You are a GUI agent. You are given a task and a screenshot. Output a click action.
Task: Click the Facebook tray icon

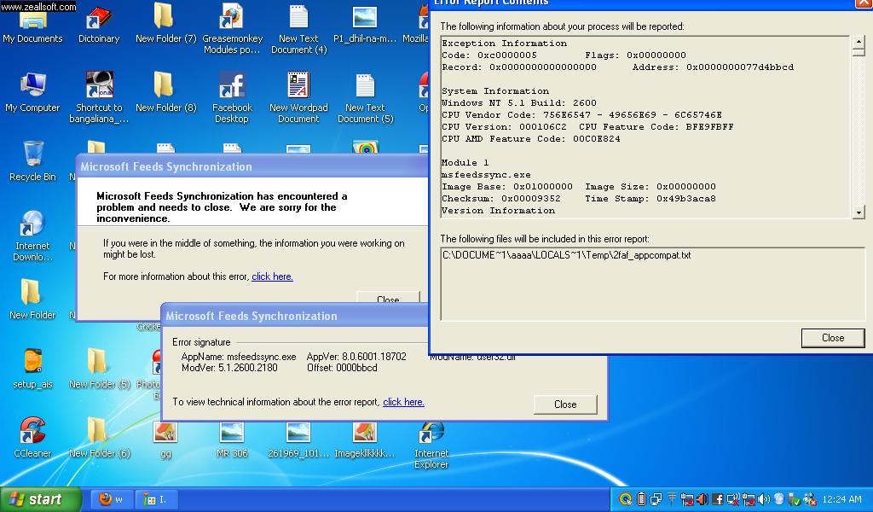point(718,499)
